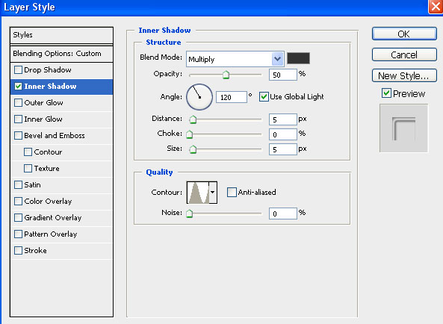This screenshot has width=443, height=324.
Task: Select Blending Options: Custom entry
Action: (61, 54)
